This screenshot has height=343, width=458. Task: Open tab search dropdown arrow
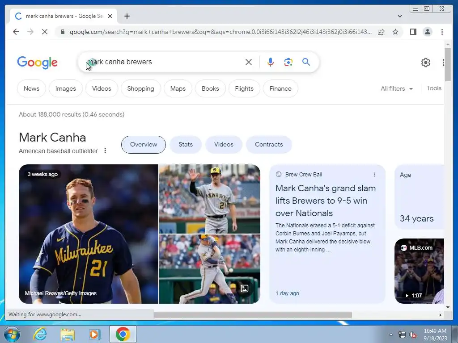point(400,16)
